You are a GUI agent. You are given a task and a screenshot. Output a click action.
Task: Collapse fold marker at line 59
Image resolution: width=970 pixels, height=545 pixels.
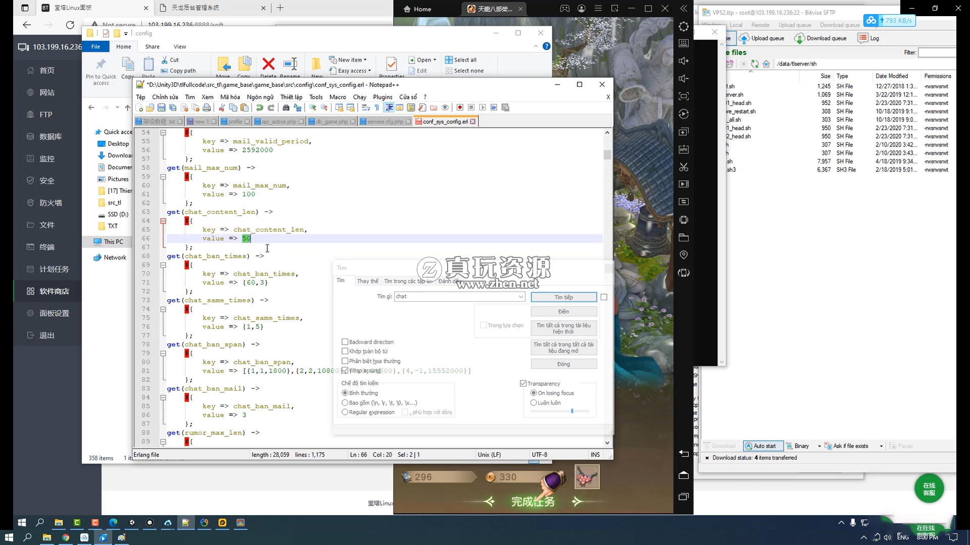coord(163,177)
